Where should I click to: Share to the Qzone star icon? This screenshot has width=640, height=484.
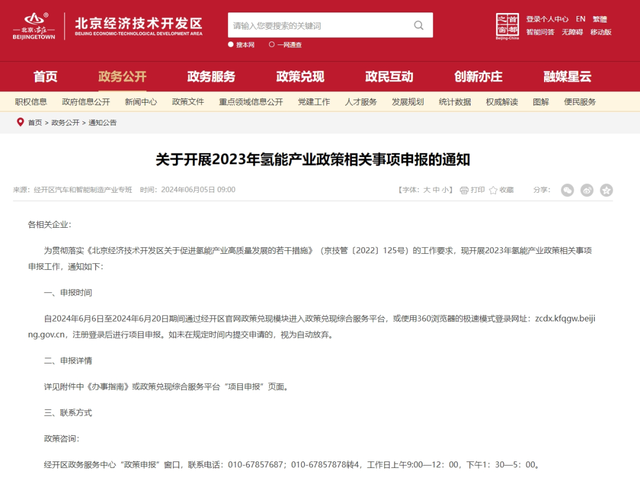[x=607, y=190]
